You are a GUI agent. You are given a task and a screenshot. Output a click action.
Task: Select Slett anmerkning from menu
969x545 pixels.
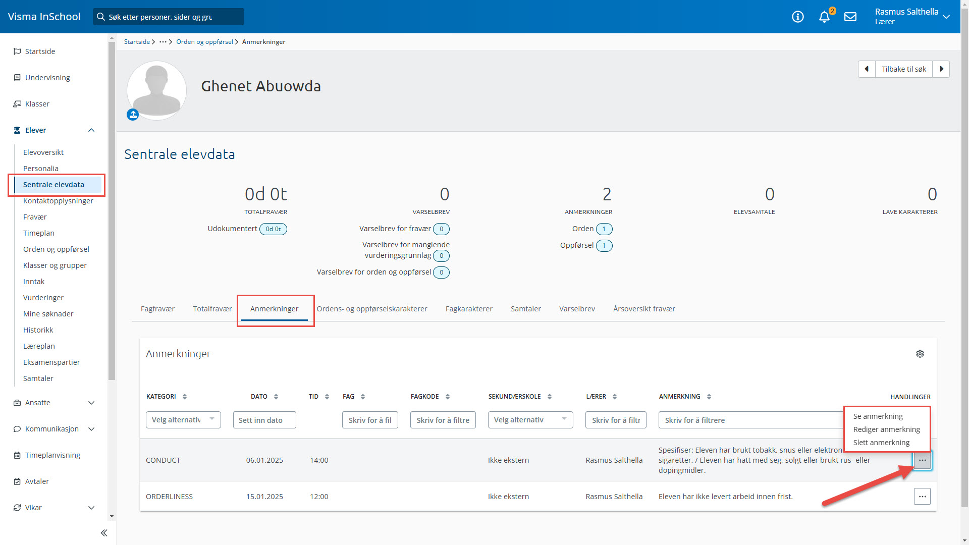pos(881,443)
